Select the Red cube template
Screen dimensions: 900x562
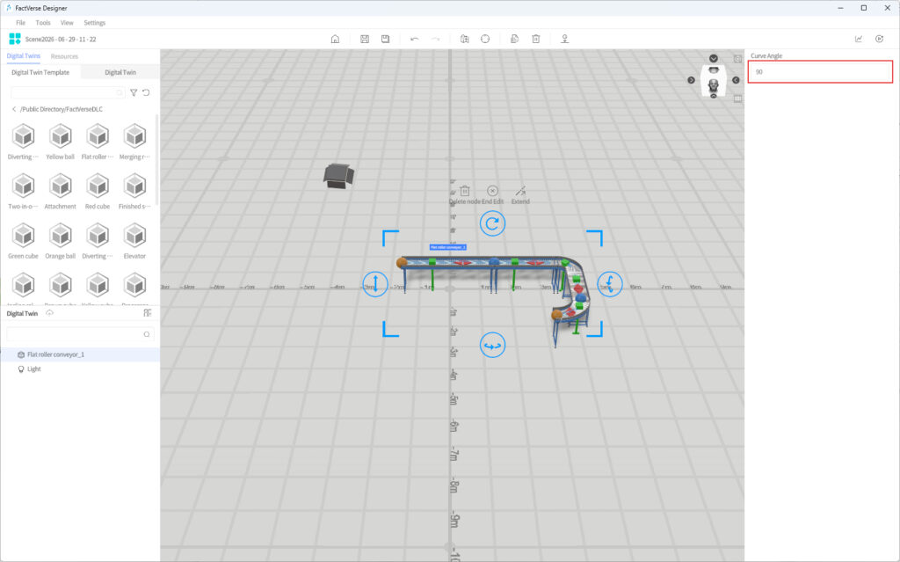point(98,192)
